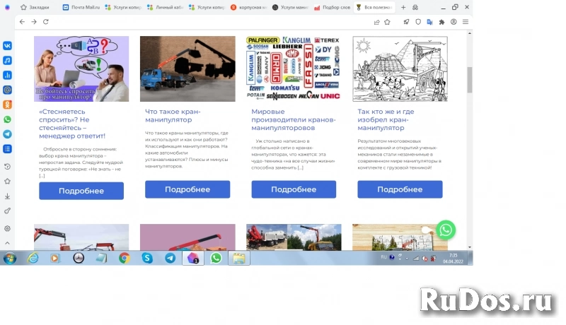Open Skype from the Windows taskbar

tap(147, 259)
